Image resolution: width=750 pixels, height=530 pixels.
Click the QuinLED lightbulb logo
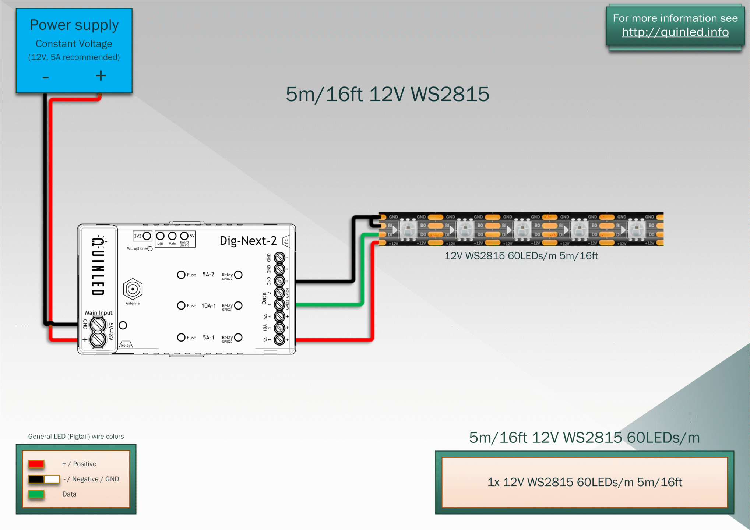click(x=98, y=241)
